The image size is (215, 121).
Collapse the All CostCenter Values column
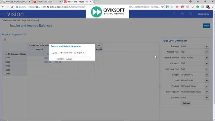(x=29, y=46)
